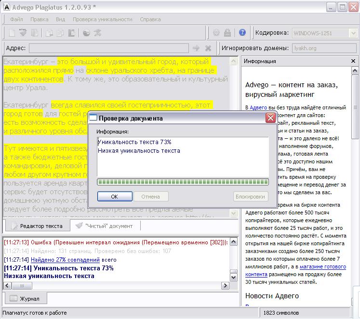Open settings with the gear icon
This screenshot has height=319, width=360.
[x=216, y=33]
